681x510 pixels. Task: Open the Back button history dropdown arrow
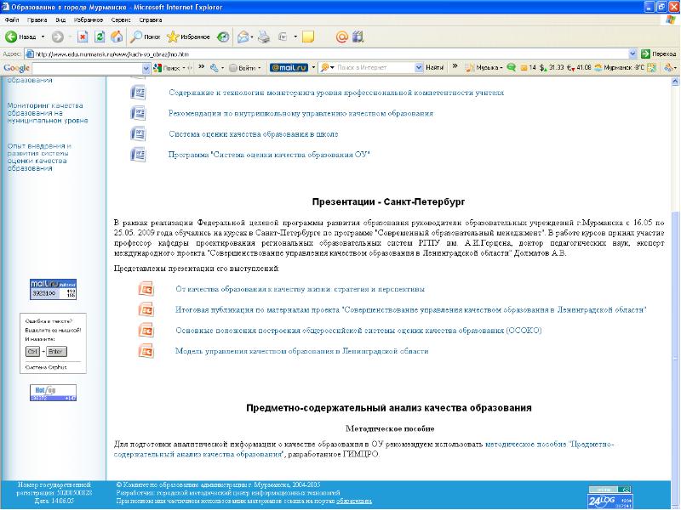pyautogui.click(x=43, y=37)
